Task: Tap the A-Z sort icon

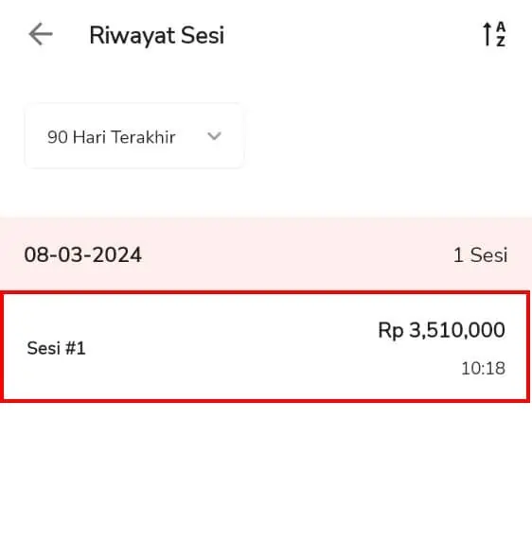Action: 494,34
